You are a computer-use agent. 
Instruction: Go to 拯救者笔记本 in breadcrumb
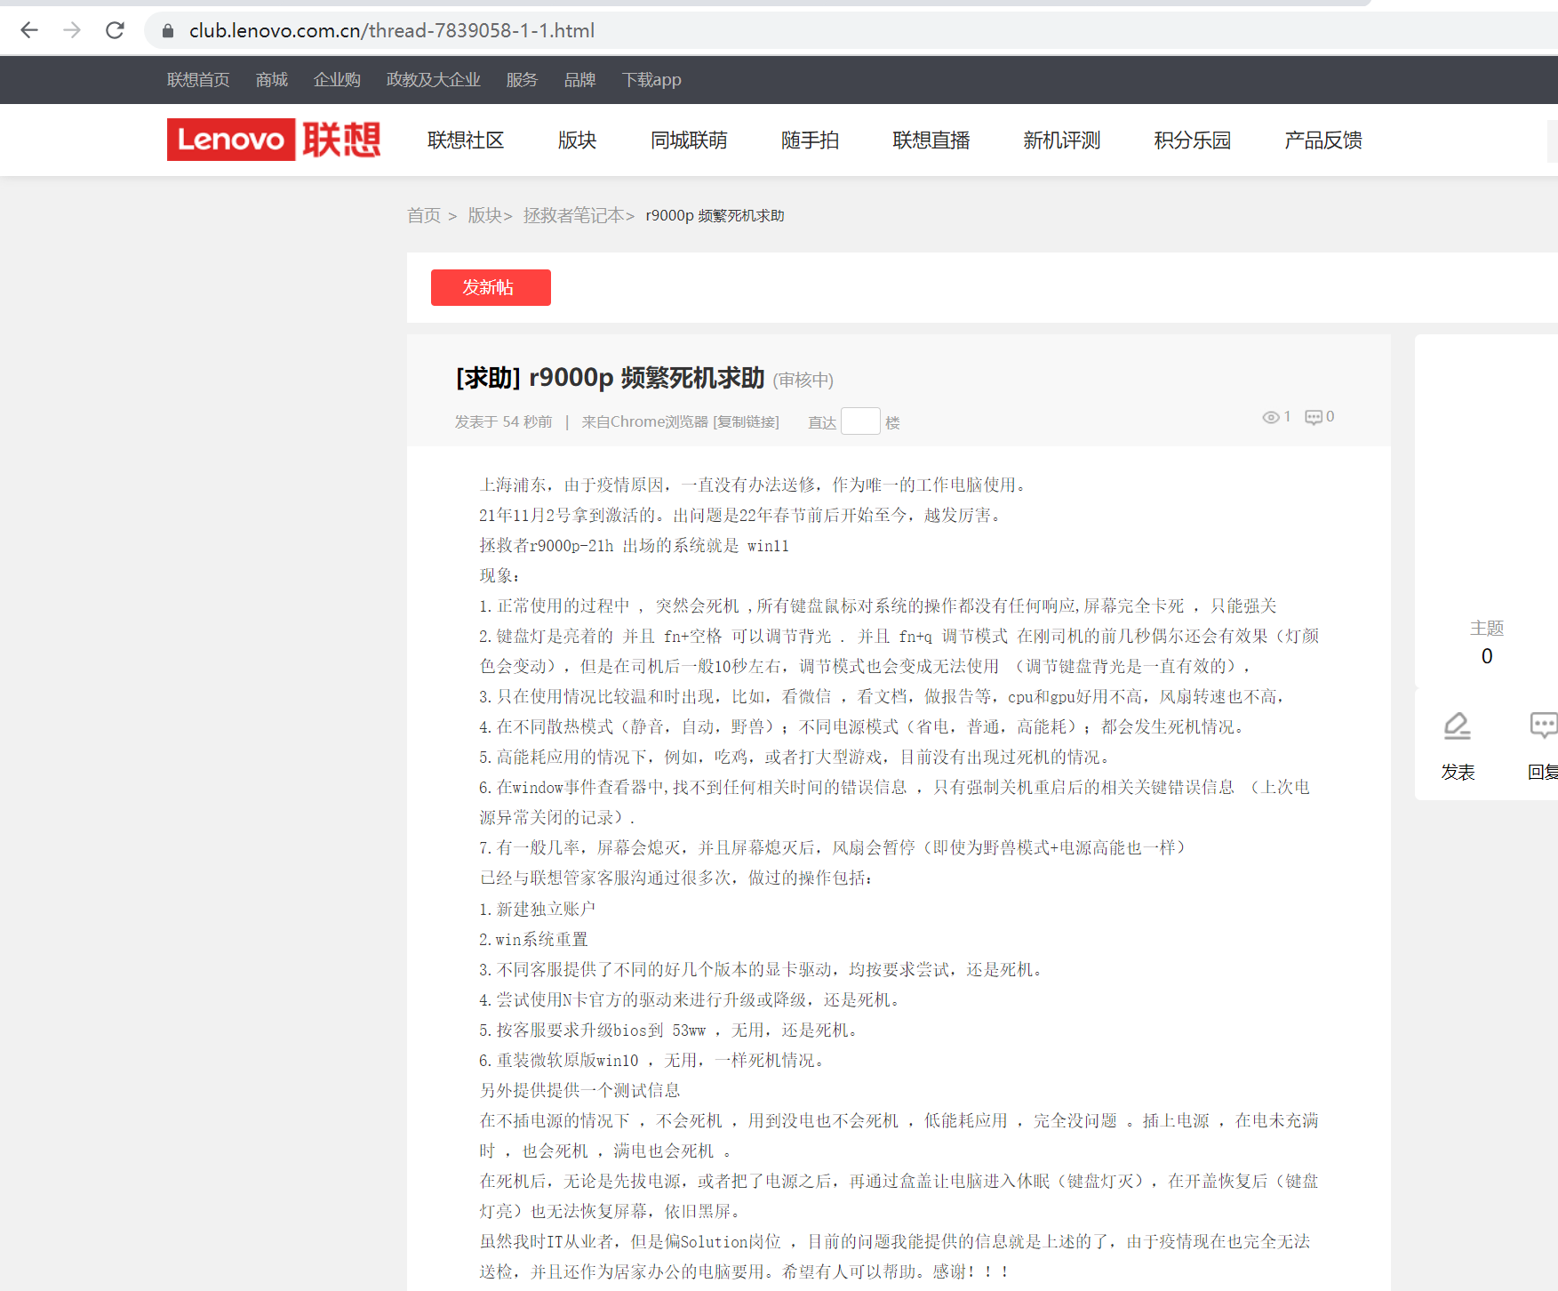click(x=574, y=215)
